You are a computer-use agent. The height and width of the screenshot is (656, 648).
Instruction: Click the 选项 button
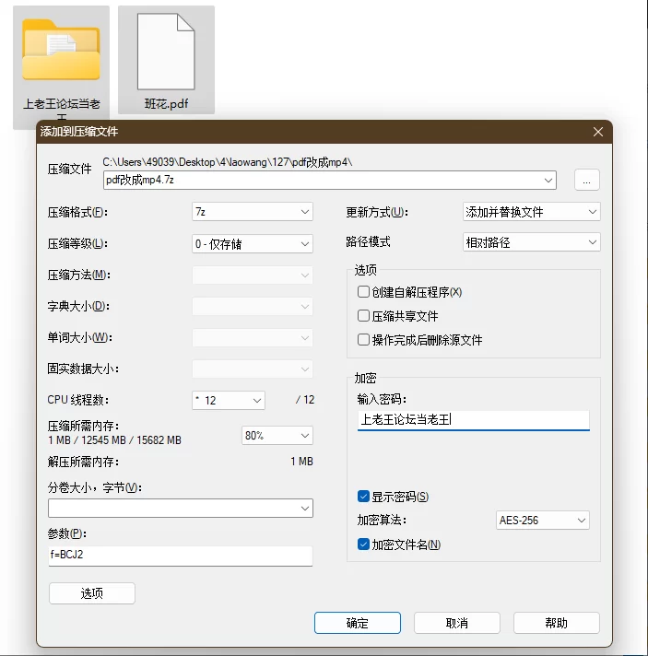point(91,593)
